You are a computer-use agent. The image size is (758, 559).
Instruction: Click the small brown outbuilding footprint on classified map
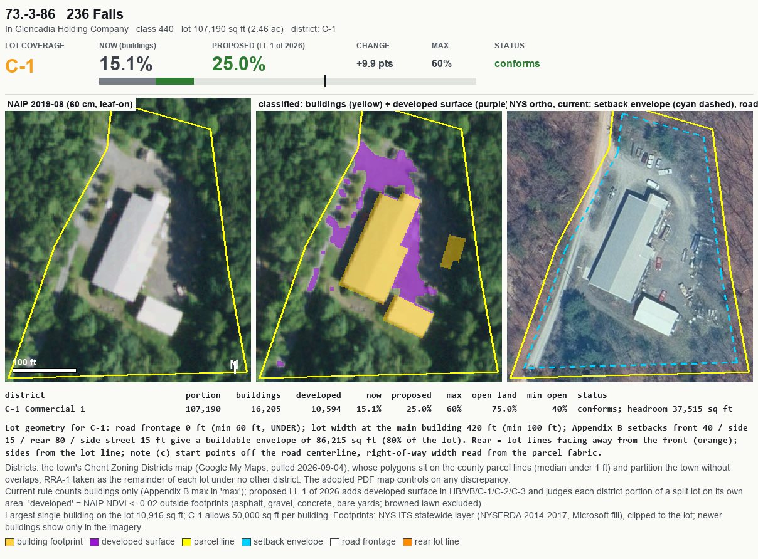[453, 252]
